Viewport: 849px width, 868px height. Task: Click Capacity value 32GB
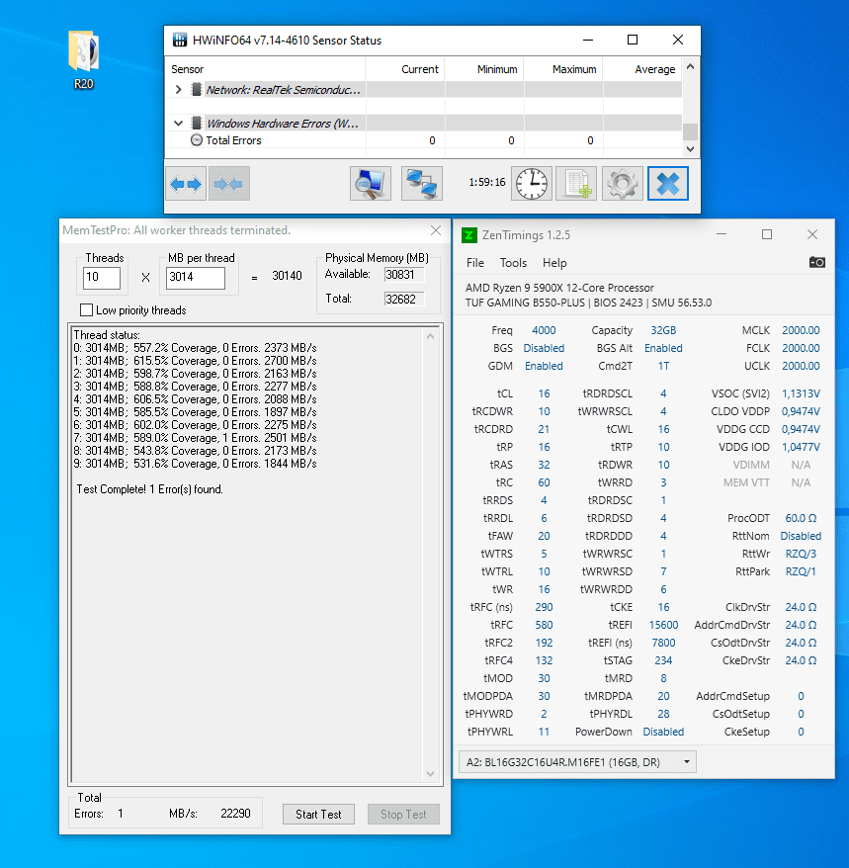[x=663, y=330]
